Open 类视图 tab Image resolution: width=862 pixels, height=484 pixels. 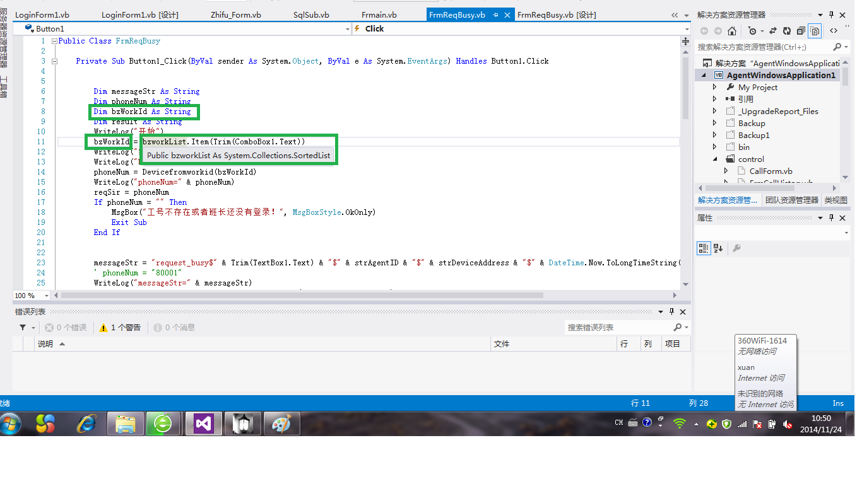coord(836,200)
